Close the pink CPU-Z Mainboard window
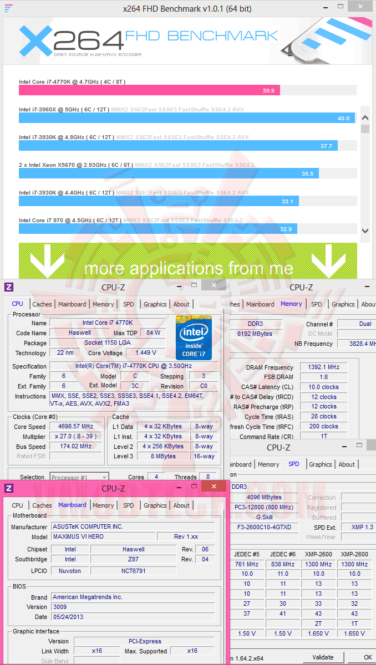Screen dimensions: 376x665 tap(214, 487)
